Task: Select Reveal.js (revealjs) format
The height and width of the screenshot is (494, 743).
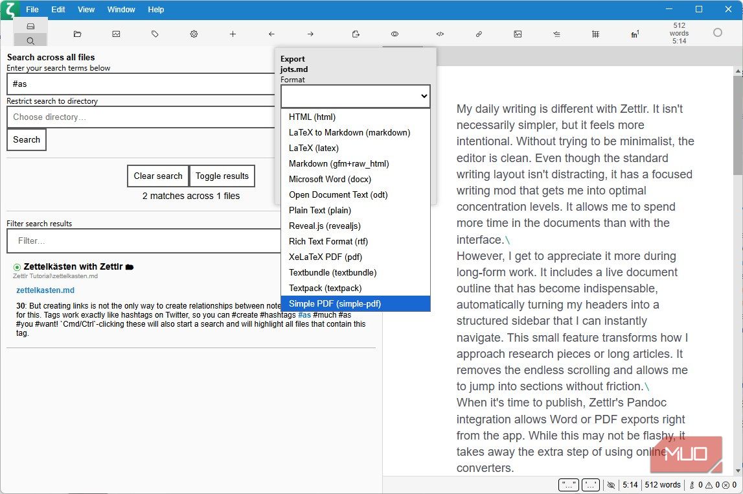Action: (x=356, y=226)
